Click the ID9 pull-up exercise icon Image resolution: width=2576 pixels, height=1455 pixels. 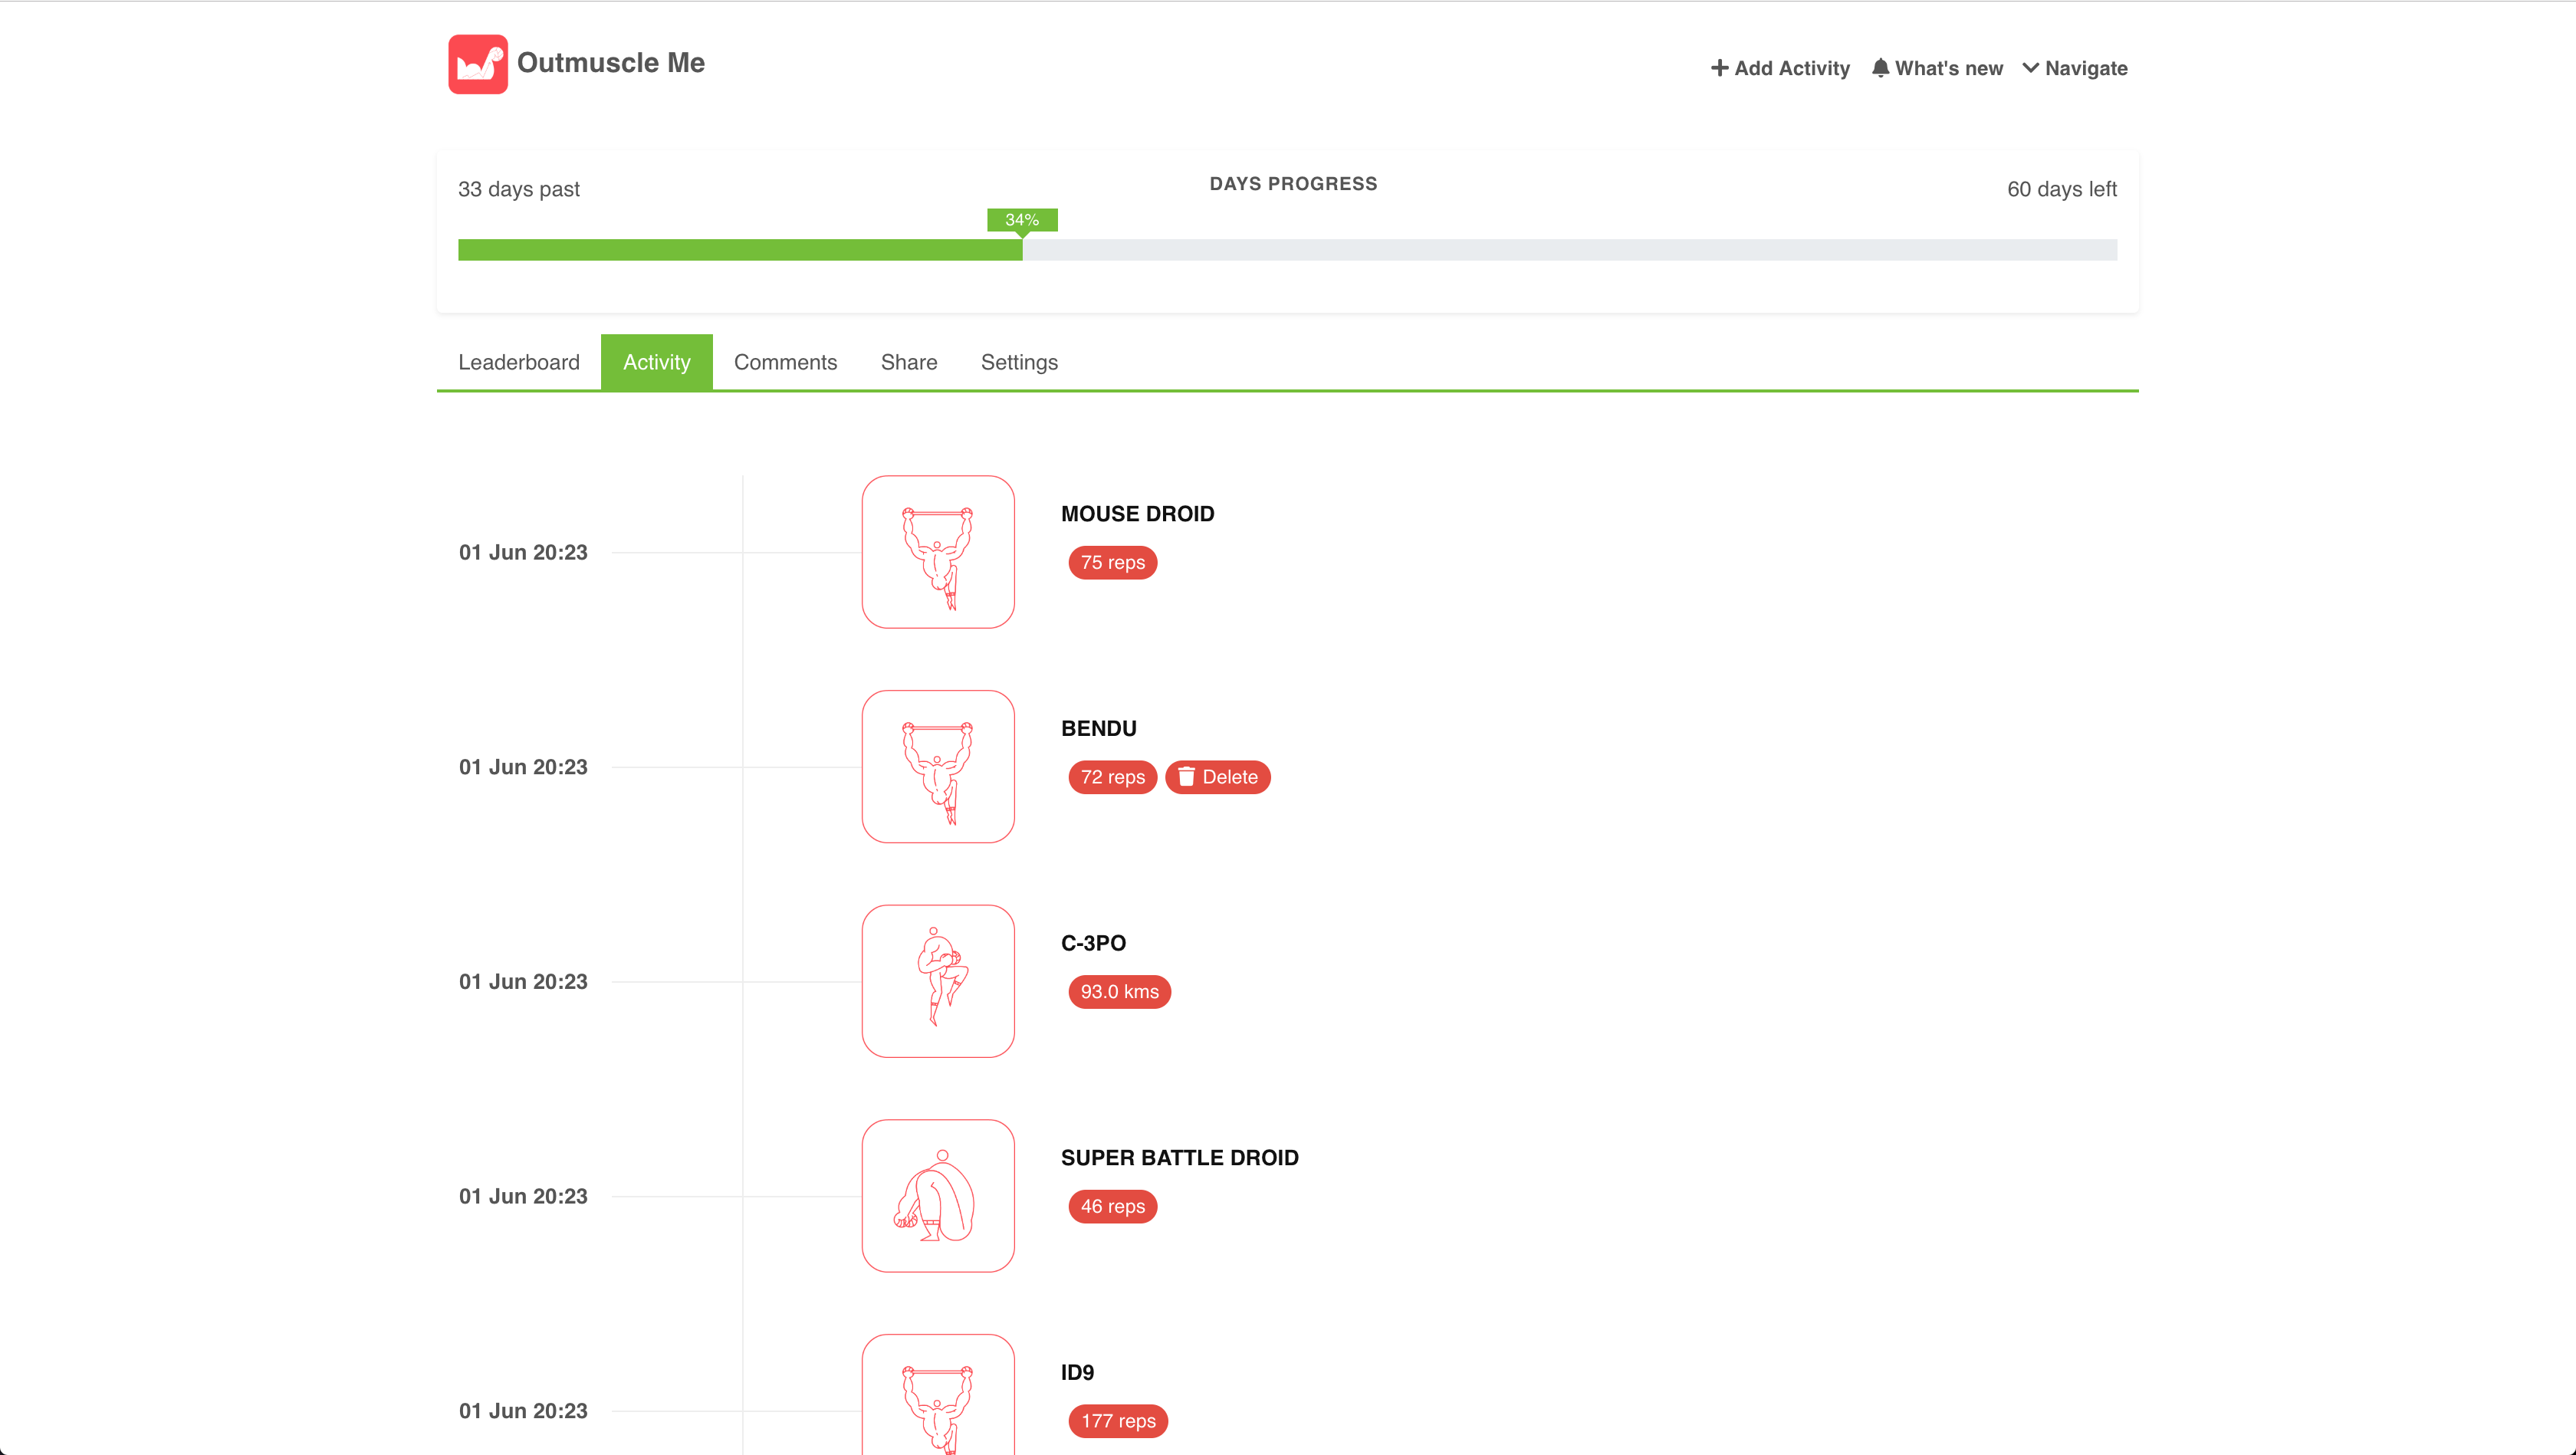pyautogui.click(x=937, y=1400)
